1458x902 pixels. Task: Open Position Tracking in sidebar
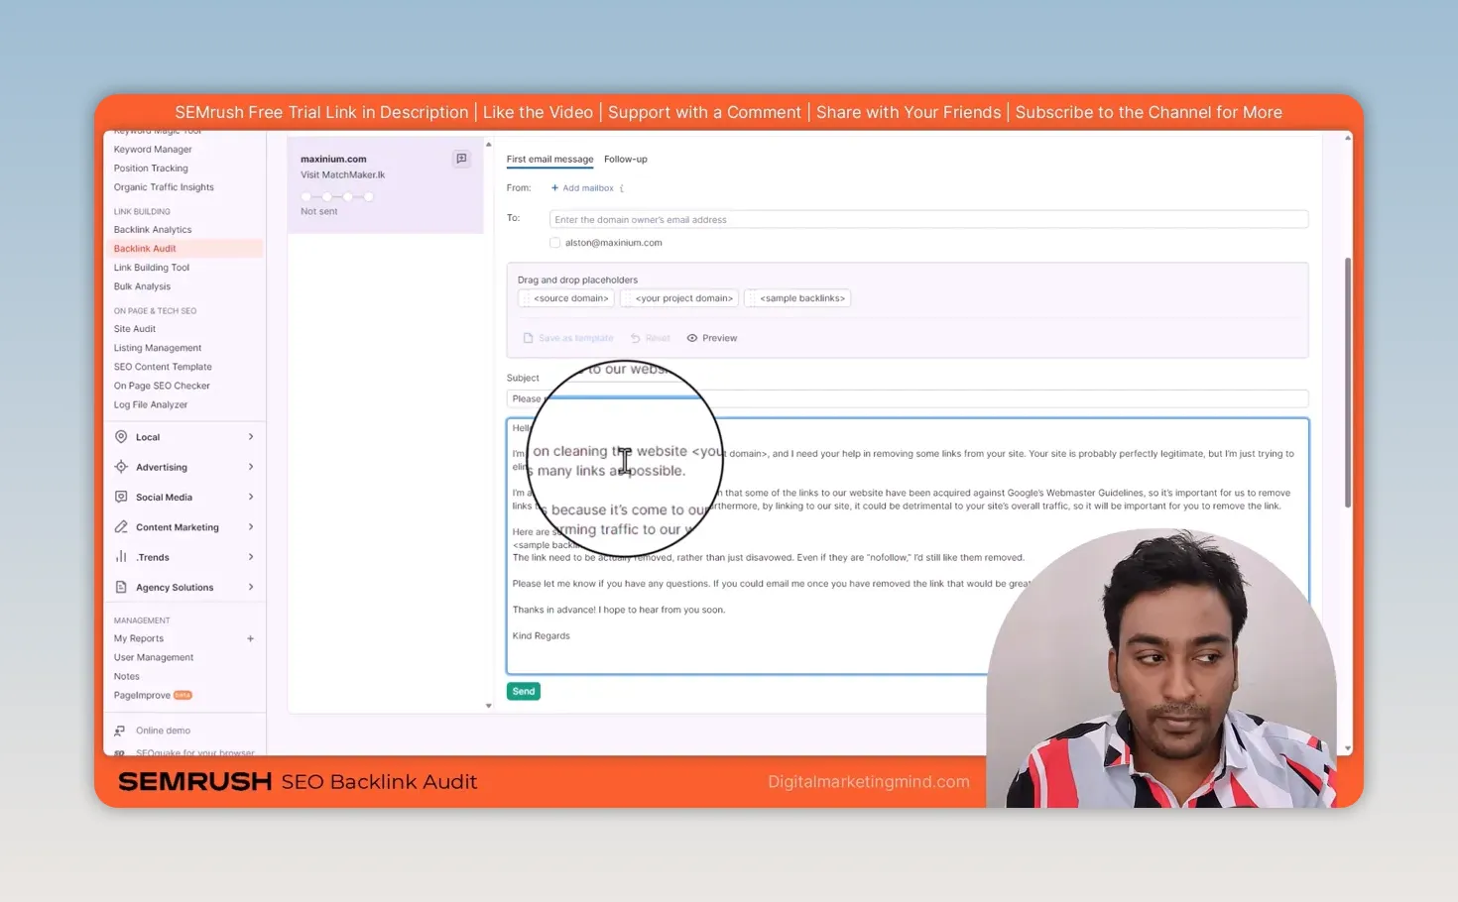point(151,169)
